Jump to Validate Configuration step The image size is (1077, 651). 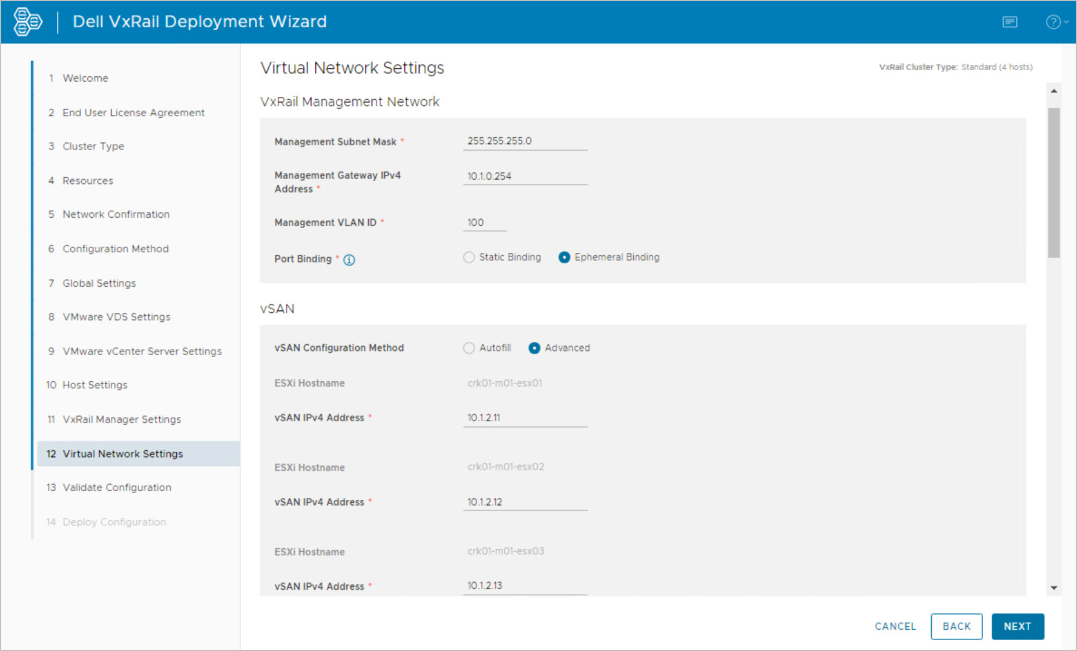tap(117, 488)
